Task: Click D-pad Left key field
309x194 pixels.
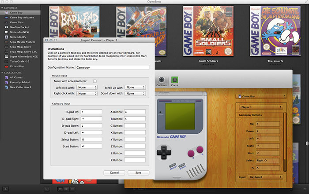Action: pos(91,132)
